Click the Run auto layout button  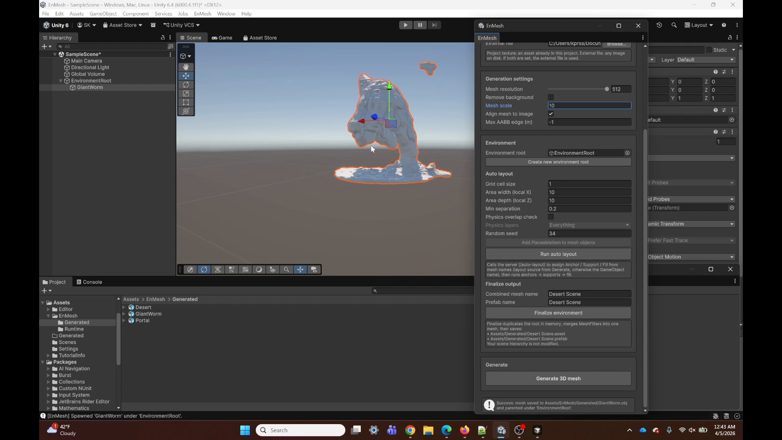(558, 254)
